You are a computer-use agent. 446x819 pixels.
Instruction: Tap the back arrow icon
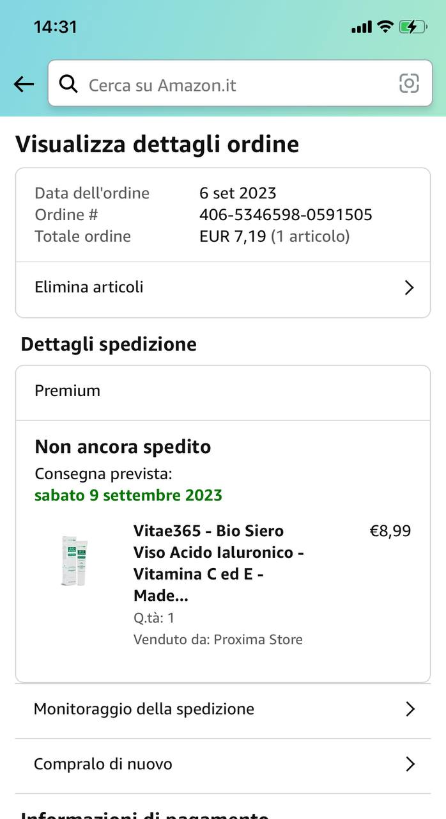click(x=24, y=84)
